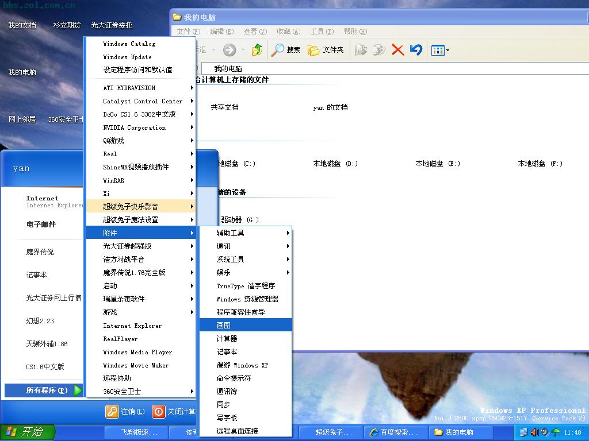589x441 pixels.
Task: Toggle the Folders pane button
Action: (x=326, y=50)
